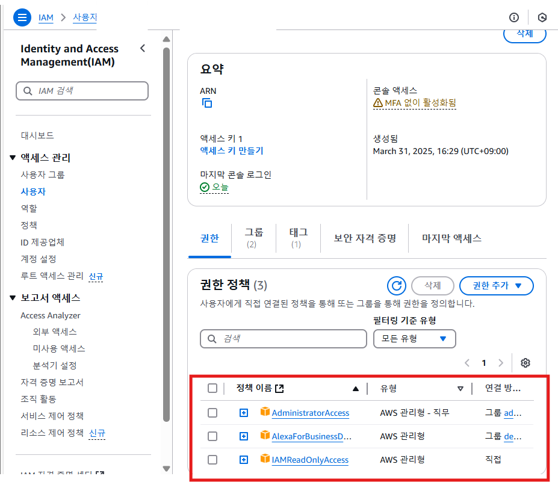This screenshot has width=558, height=482.
Task: Click the 사용자 breadcrumb link
Action: click(85, 17)
